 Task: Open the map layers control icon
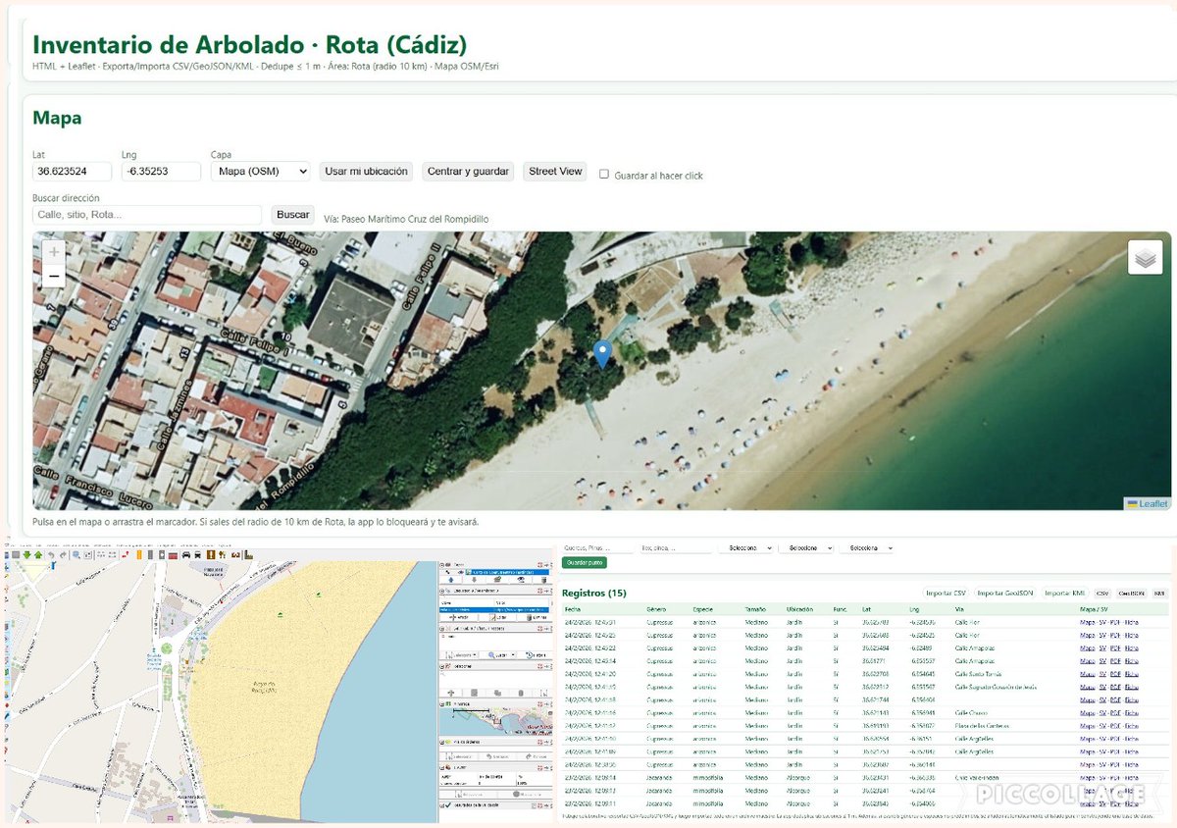(x=1145, y=257)
